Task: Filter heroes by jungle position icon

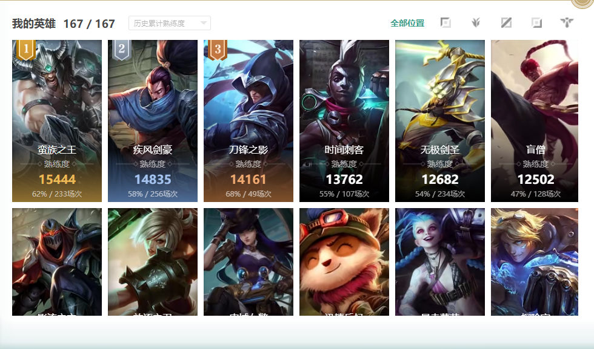Action: [x=476, y=23]
